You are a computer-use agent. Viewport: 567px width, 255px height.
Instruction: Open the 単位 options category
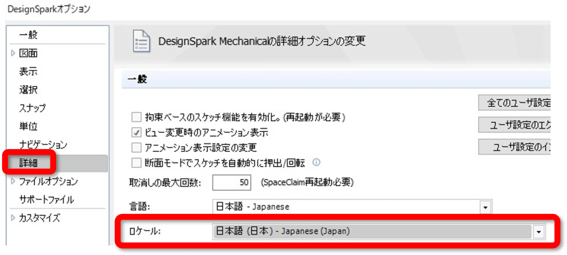tap(28, 126)
